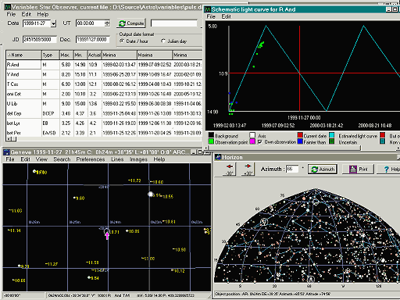Rotate horizon view by plus 30 degrees
This screenshot has height=300, width=400.
(x=248, y=169)
